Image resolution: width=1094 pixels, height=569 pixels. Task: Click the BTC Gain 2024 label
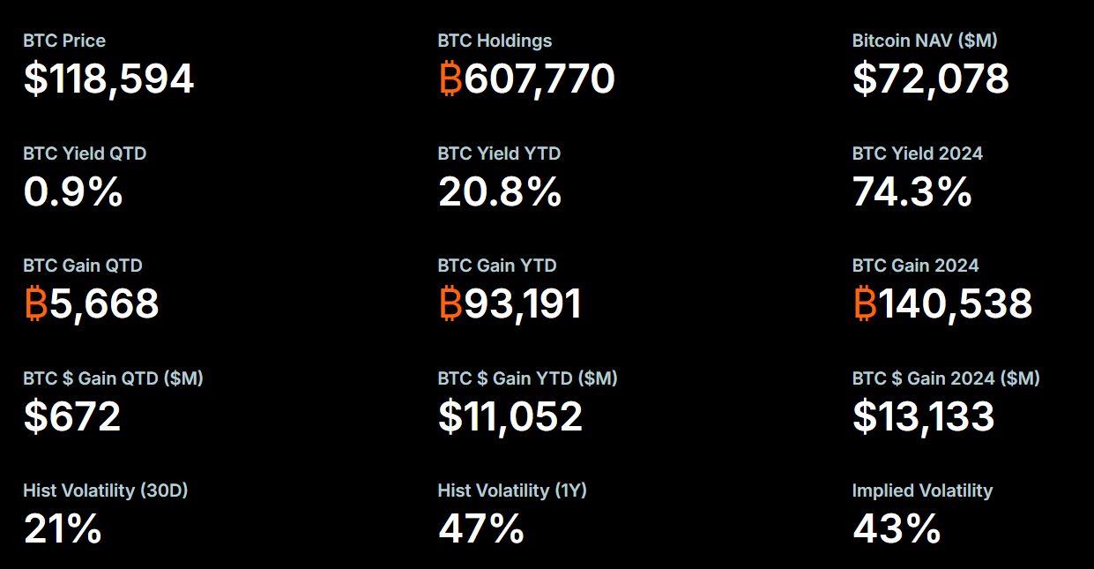pos(916,266)
